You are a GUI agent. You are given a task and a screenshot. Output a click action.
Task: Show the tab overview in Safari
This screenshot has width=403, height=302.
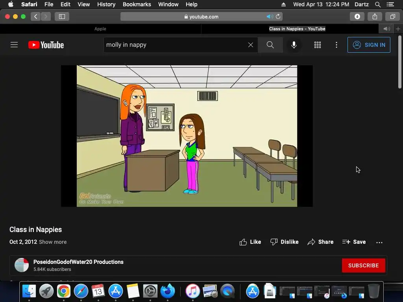click(x=392, y=17)
